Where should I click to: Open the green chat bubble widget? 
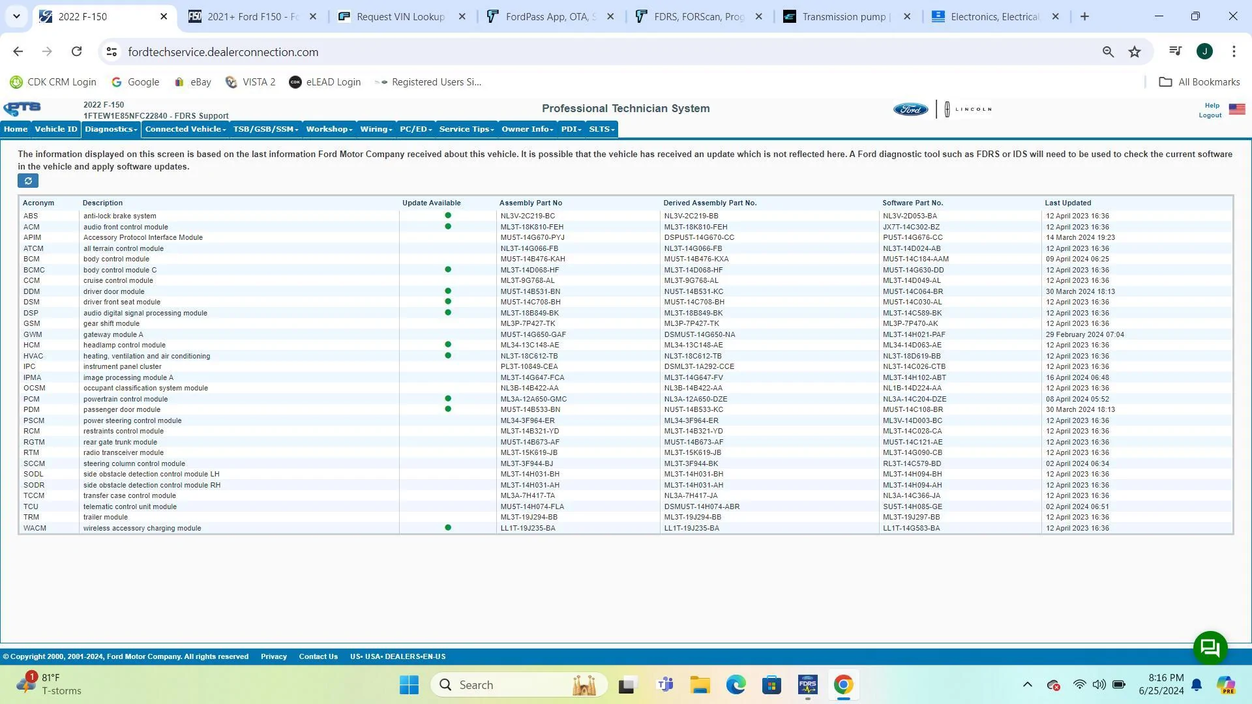pyautogui.click(x=1210, y=647)
